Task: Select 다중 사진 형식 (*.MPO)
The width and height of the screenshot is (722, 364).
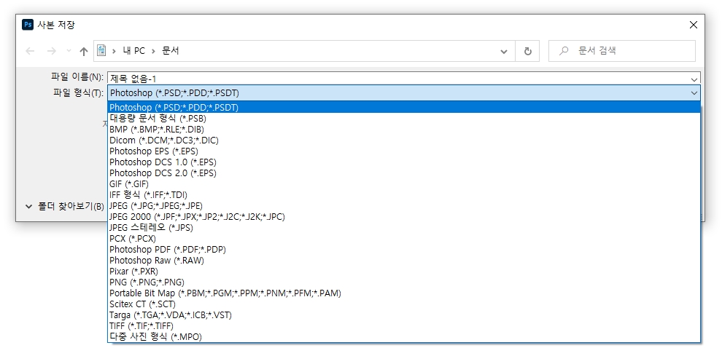Action: 404,337
